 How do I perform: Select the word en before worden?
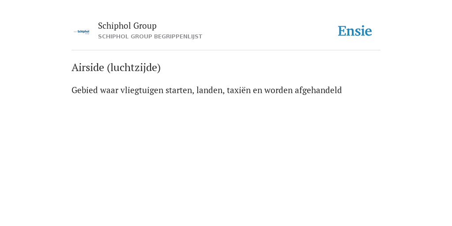pos(257,91)
